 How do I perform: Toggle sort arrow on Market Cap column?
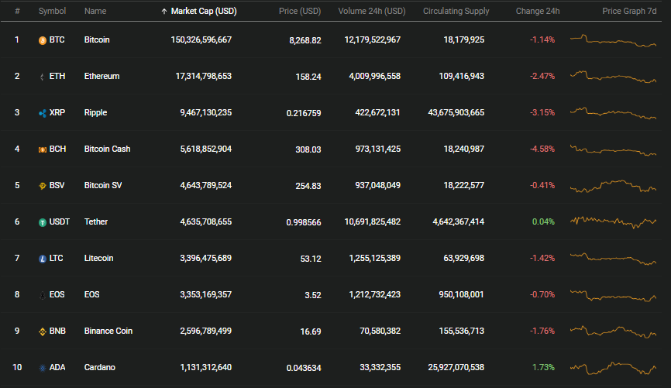click(x=164, y=12)
